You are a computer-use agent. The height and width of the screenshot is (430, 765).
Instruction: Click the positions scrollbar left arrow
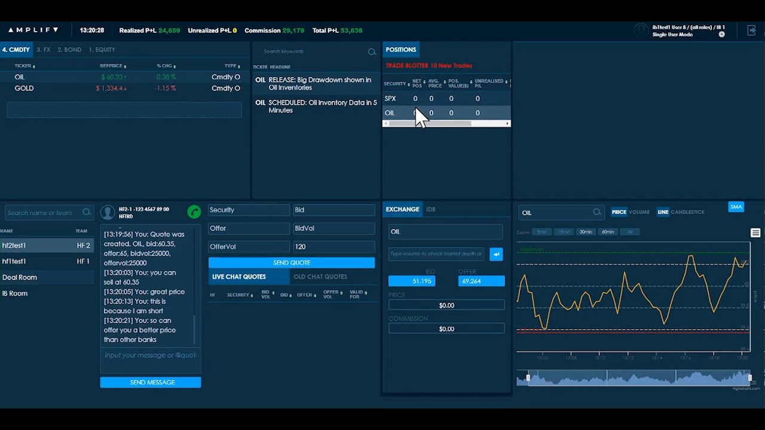point(385,124)
